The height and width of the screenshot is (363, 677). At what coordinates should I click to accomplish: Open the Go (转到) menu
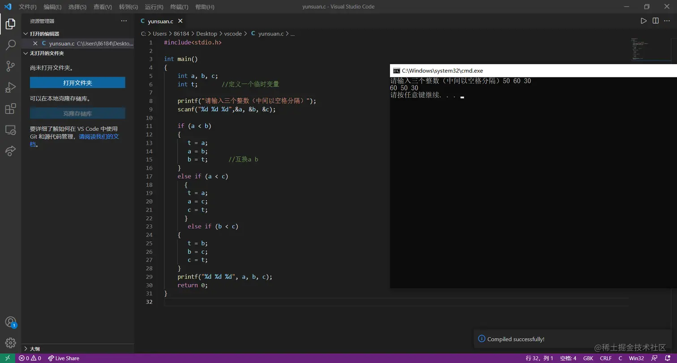pos(129,7)
